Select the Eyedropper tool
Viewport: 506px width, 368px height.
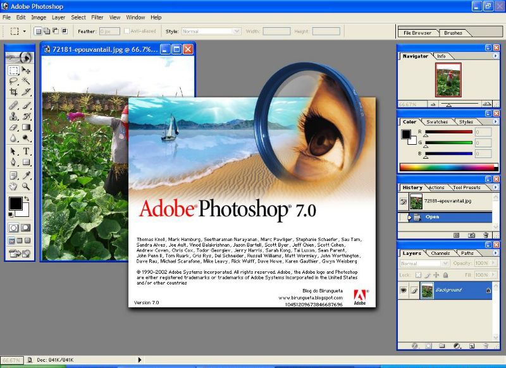click(x=26, y=175)
